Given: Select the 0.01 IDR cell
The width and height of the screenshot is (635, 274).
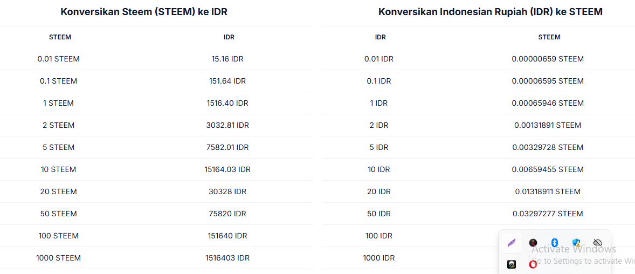Looking at the screenshot, I should 378,59.
